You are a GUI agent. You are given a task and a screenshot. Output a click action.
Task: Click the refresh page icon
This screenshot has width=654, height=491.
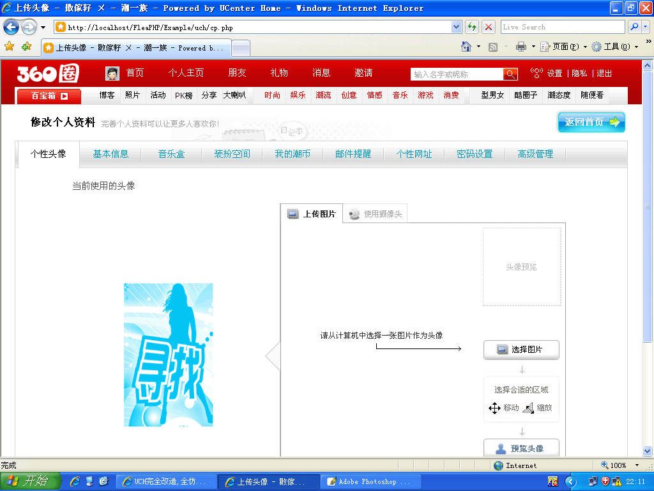(472, 27)
